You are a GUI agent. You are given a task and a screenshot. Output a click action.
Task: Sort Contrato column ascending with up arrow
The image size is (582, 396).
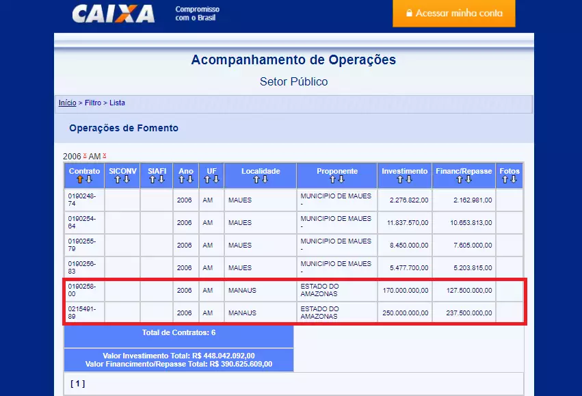[80, 180]
